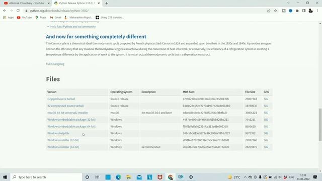322x181 pixels.
Task: Click the page vertical scrollbar thumb
Action: [320, 125]
